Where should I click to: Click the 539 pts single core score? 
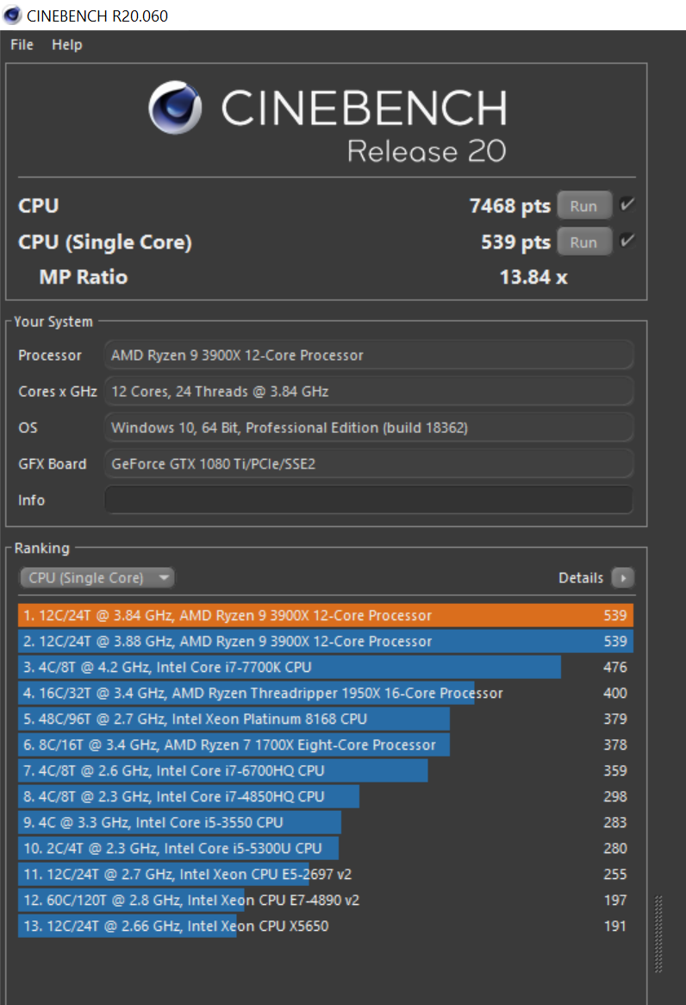tap(515, 242)
